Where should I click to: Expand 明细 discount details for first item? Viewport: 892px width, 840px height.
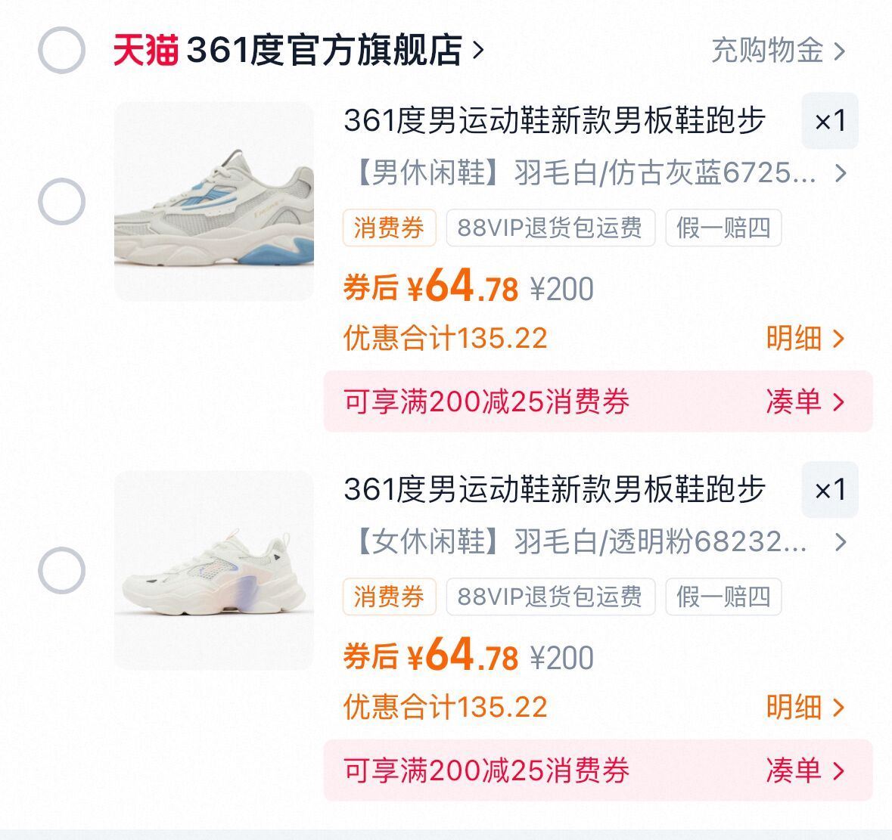(804, 338)
